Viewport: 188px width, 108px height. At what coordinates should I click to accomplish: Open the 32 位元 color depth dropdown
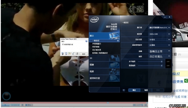coord(160,40)
